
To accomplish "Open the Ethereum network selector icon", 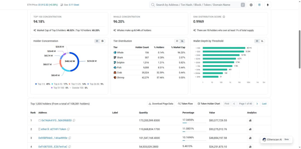I will click(x=268, y=5).
